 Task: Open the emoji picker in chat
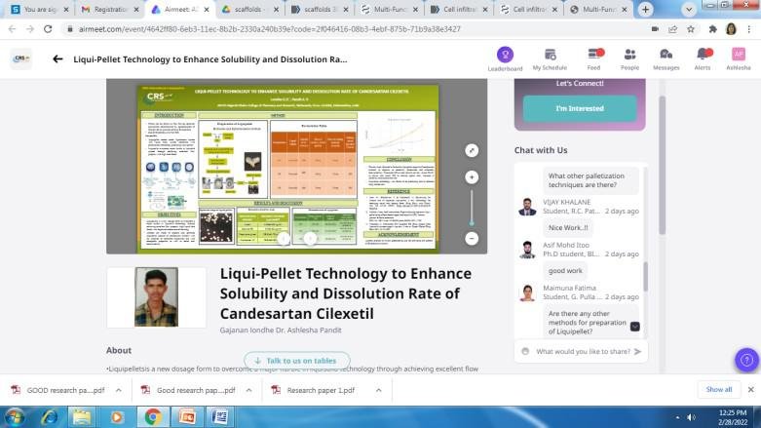[x=525, y=351]
